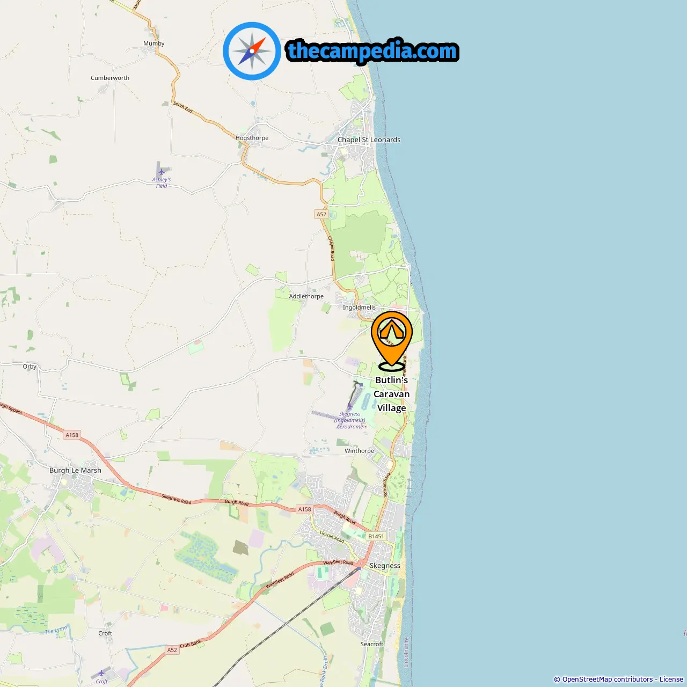The height and width of the screenshot is (687, 687).
Task: Click the A158 road shield near Burgh Road
Action: tap(304, 509)
